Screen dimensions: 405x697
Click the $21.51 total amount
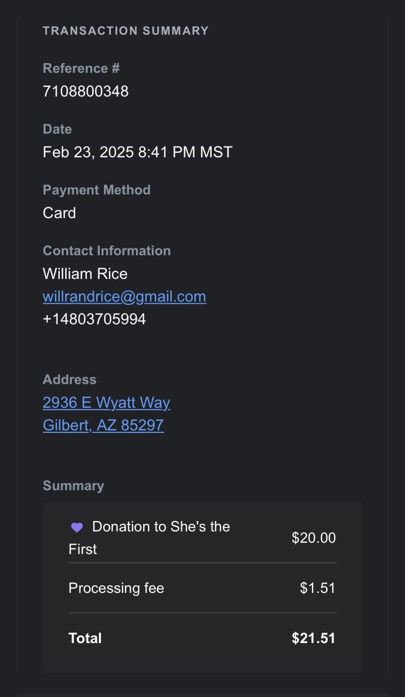(314, 638)
